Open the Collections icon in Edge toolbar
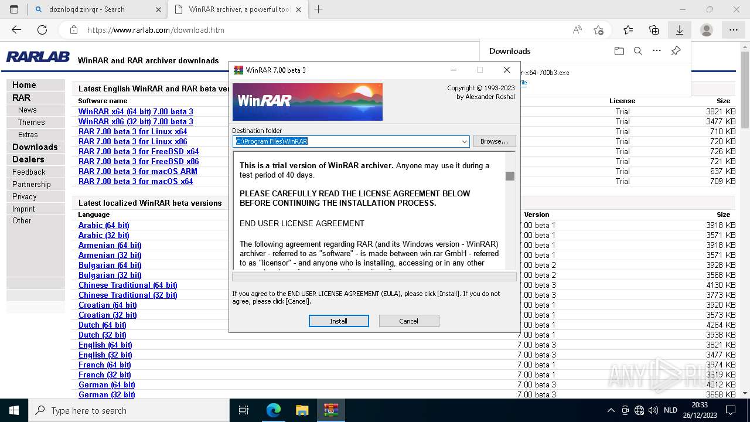This screenshot has height=422, width=750. point(654,30)
